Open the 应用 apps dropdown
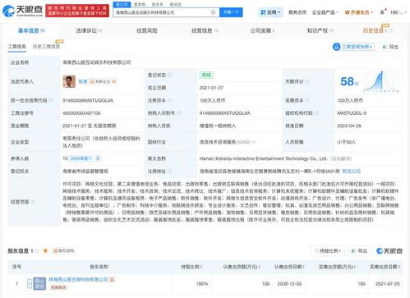The height and width of the screenshot is (298, 410). click(x=270, y=12)
